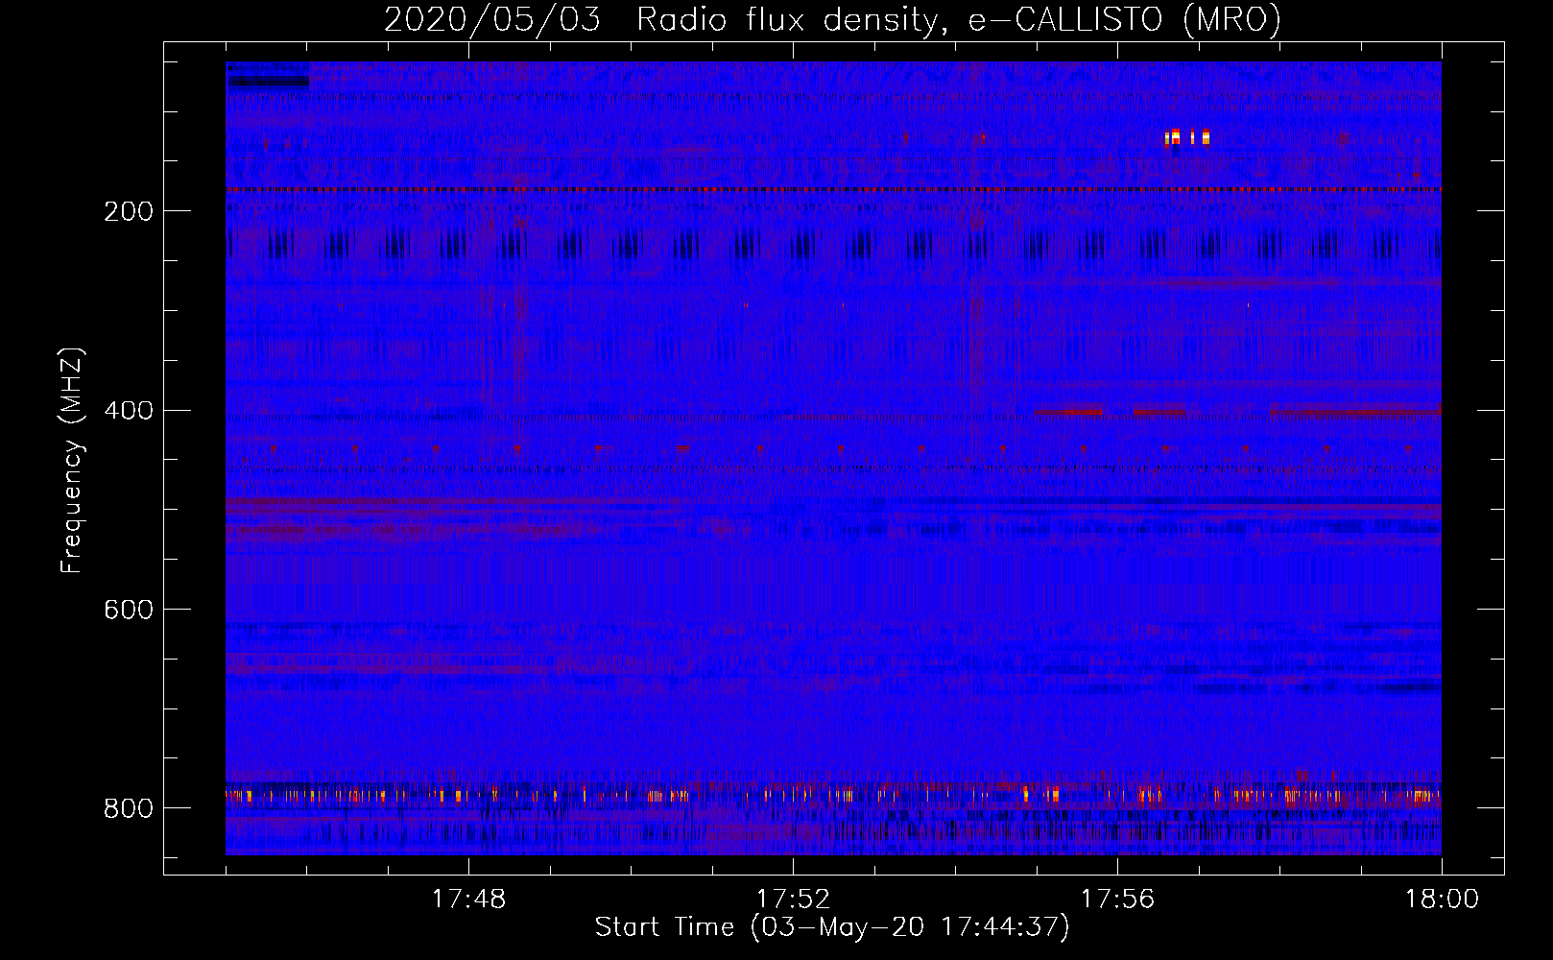Click the 400 frequency tick label
1553x960 pixels.
coord(129,411)
